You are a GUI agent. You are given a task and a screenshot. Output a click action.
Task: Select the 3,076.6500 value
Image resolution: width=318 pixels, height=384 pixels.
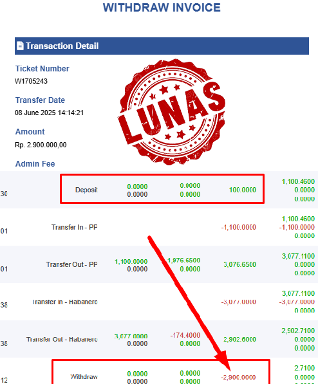coord(239,264)
